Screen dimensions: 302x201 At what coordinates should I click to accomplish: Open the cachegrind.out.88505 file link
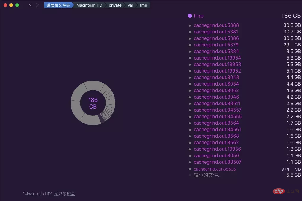pyautogui.click(x=215, y=169)
